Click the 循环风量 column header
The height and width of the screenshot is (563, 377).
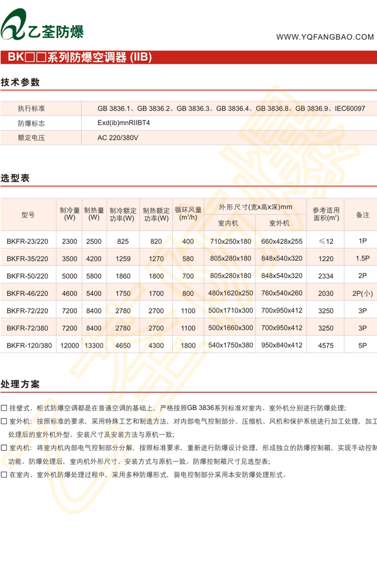click(x=188, y=213)
